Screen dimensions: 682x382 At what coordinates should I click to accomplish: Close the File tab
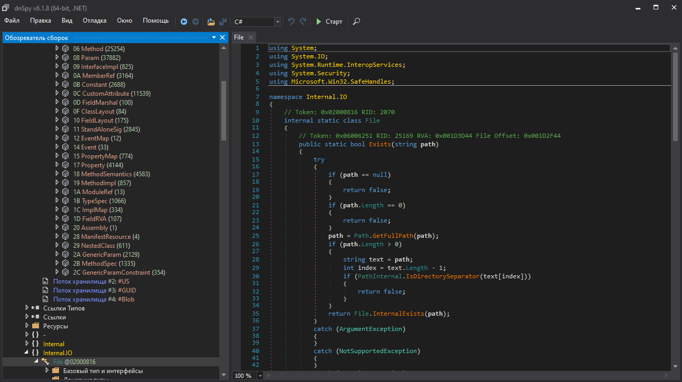click(251, 37)
